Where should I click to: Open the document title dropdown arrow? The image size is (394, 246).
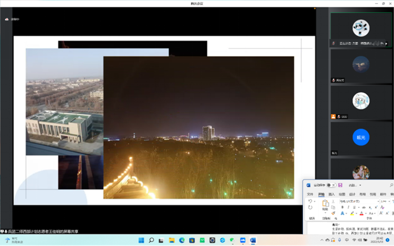pos(360,185)
